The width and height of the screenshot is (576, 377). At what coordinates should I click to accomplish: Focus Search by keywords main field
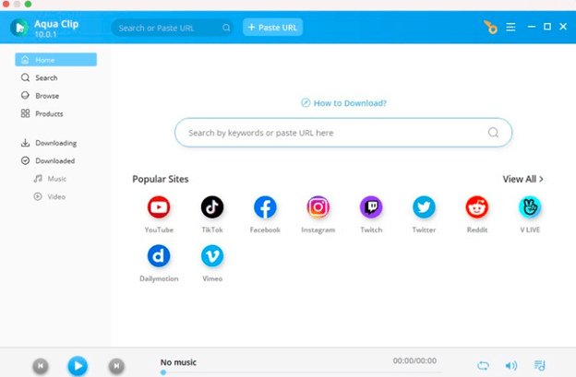pyautogui.click(x=343, y=133)
